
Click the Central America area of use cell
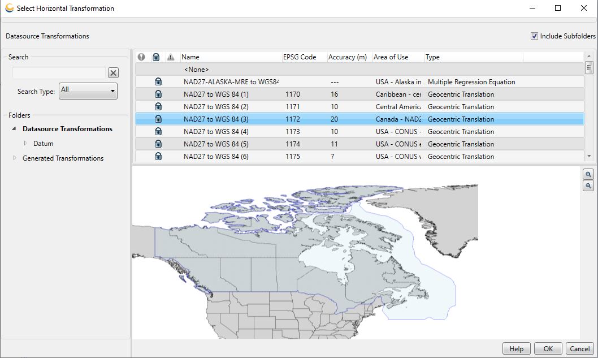click(398, 106)
